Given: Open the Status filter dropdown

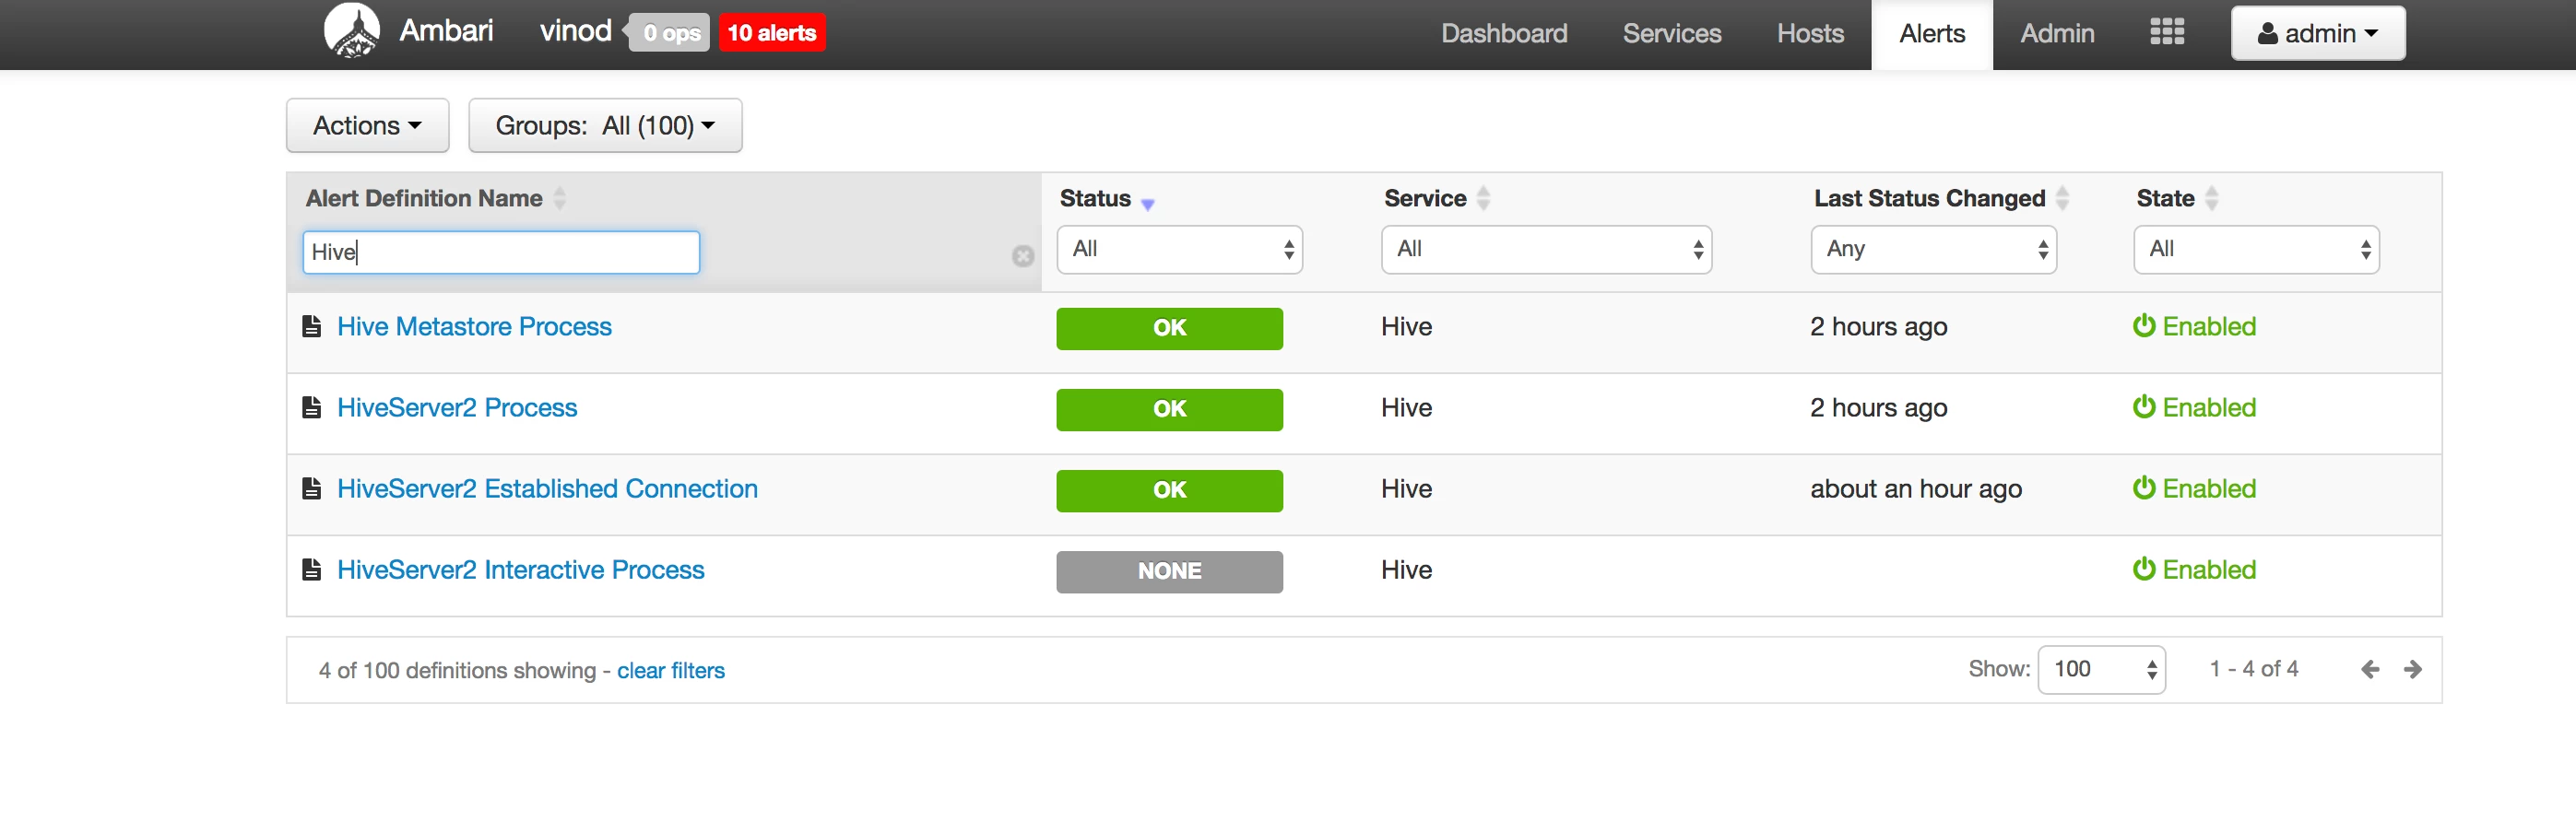Looking at the screenshot, I should 1180,250.
